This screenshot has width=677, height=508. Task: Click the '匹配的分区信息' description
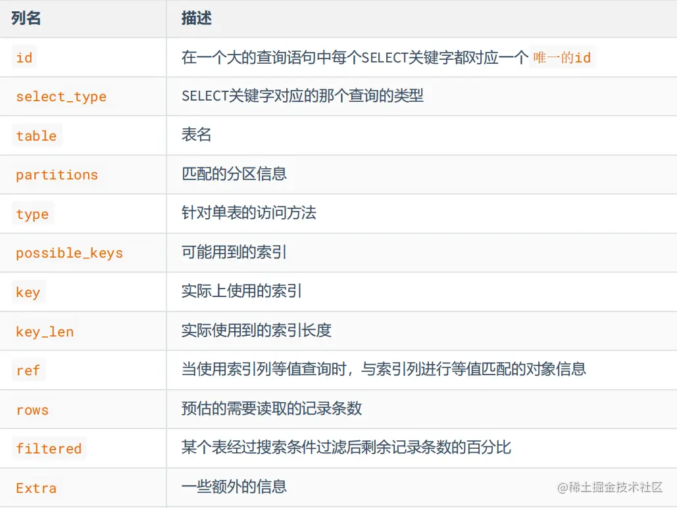pyautogui.click(x=234, y=173)
